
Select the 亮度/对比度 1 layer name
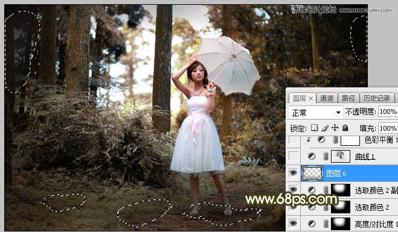(x=376, y=224)
